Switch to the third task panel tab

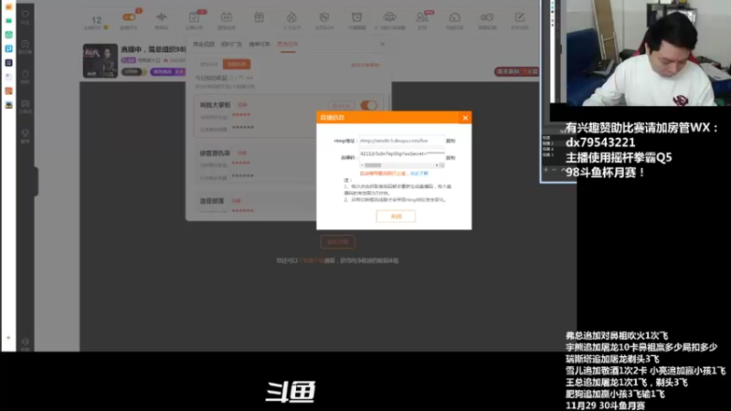click(260, 44)
